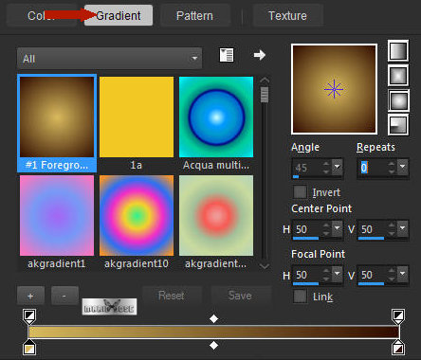Click Focal Point V spinner arrows
This screenshot has width=421, height=360.
(x=392, y=274)
